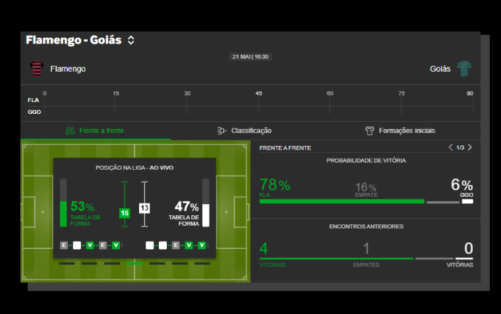The image size is (501, 314).
Task: Click the white Goiás form bar
Action: pos(206,215)
